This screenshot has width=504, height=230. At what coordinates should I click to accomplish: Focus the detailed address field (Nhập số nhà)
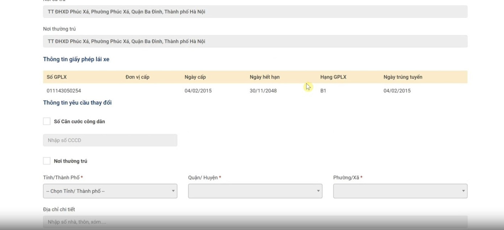point(255,222)
